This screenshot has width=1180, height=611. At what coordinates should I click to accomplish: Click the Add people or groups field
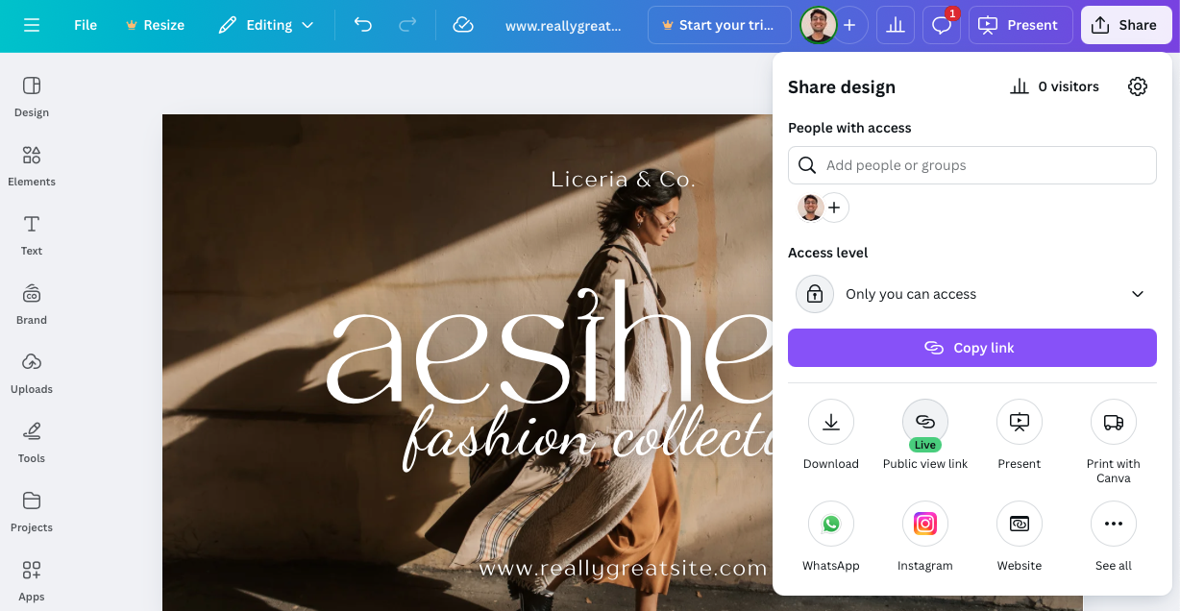(x=971, y=165)
